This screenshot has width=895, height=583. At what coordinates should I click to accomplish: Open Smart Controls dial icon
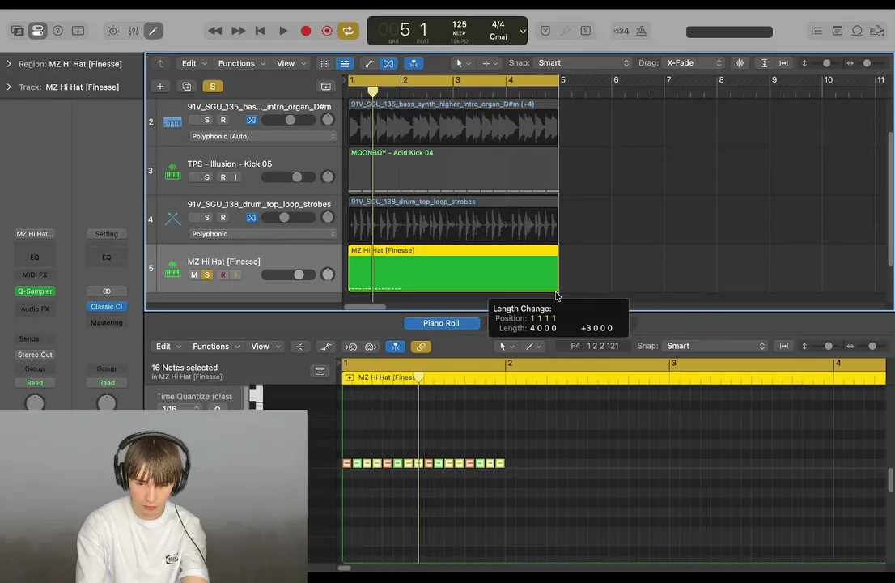click(113, 31)
